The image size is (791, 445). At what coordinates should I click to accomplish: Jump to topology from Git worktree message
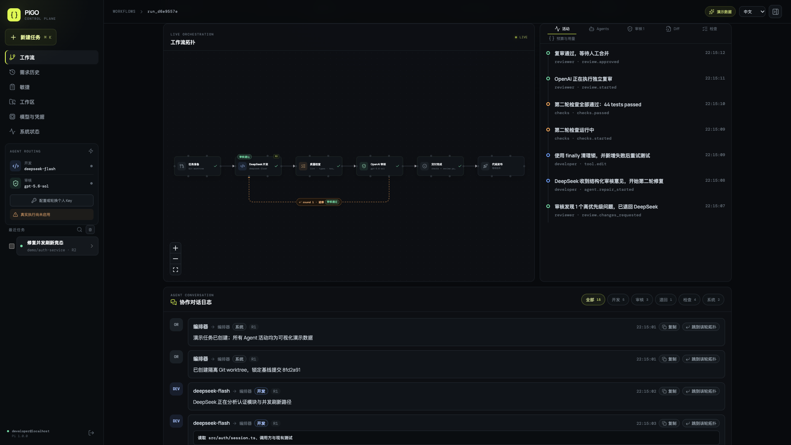pos(701,359)
